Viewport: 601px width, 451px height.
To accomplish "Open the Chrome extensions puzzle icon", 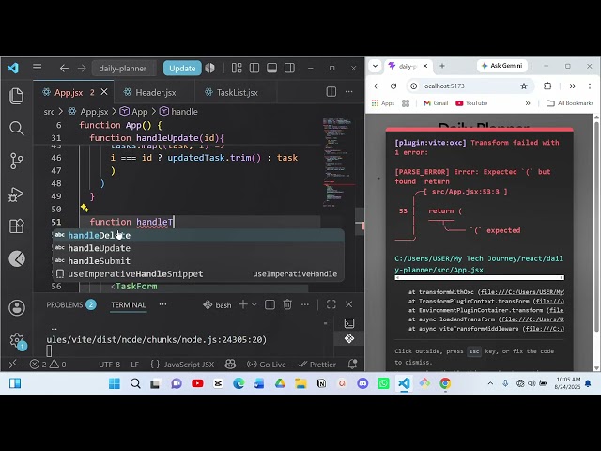I will point(547,86).
